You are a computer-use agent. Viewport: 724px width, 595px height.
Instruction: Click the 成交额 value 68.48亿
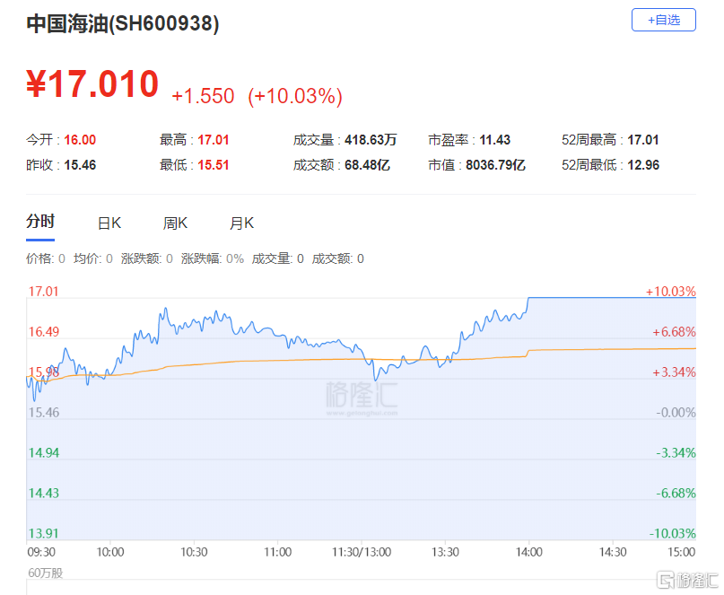tap(367, 165)
